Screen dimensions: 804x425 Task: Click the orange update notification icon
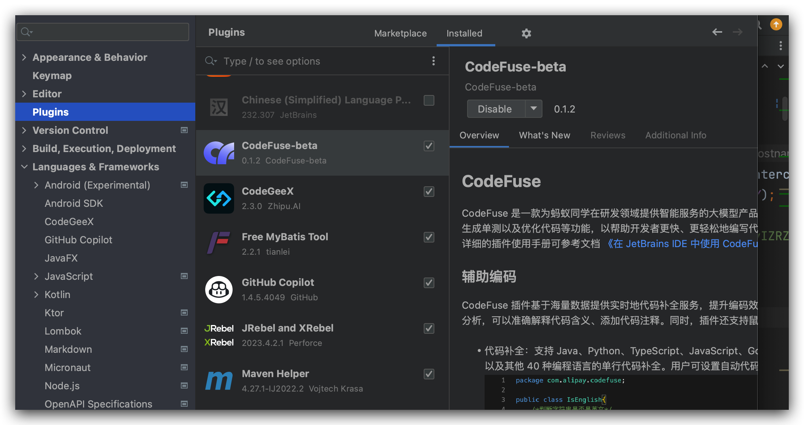776,24
